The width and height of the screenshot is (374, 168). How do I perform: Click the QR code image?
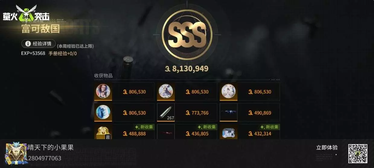(x=358, y=154)
